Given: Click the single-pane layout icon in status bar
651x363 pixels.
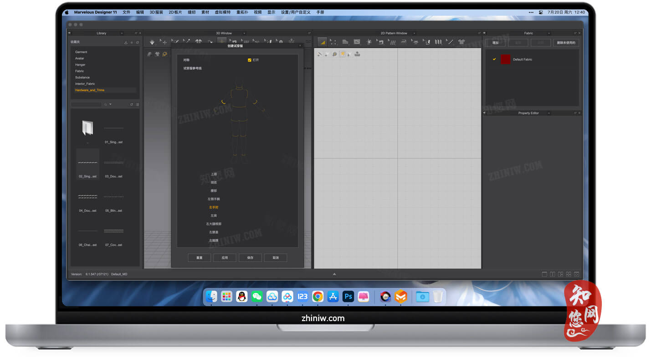Looking at the screenshot, I should coord(544,274).
